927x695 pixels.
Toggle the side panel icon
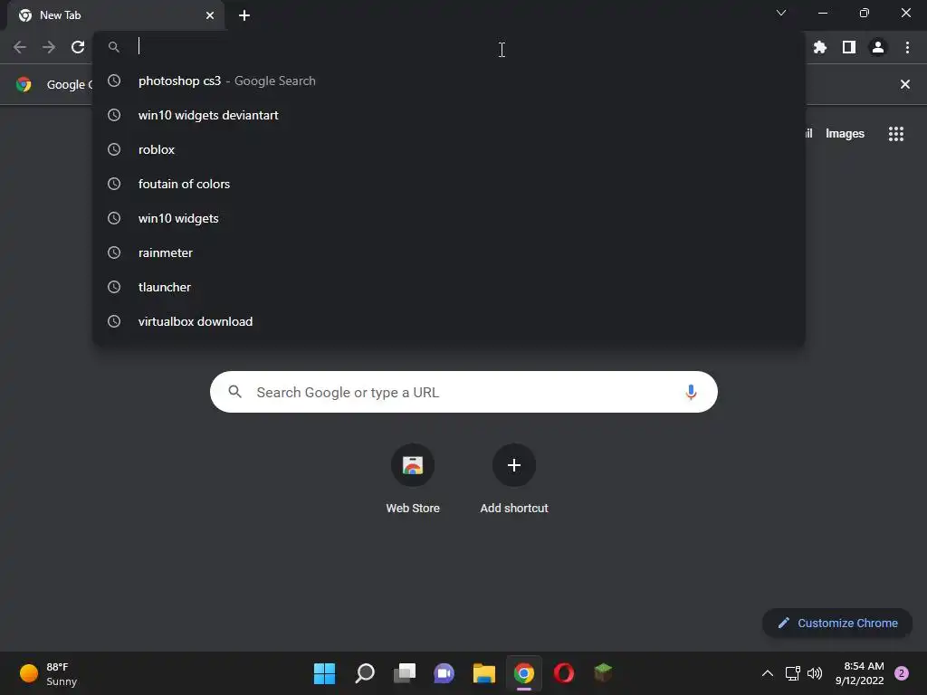pyautogui.click(x=849, y=47)
